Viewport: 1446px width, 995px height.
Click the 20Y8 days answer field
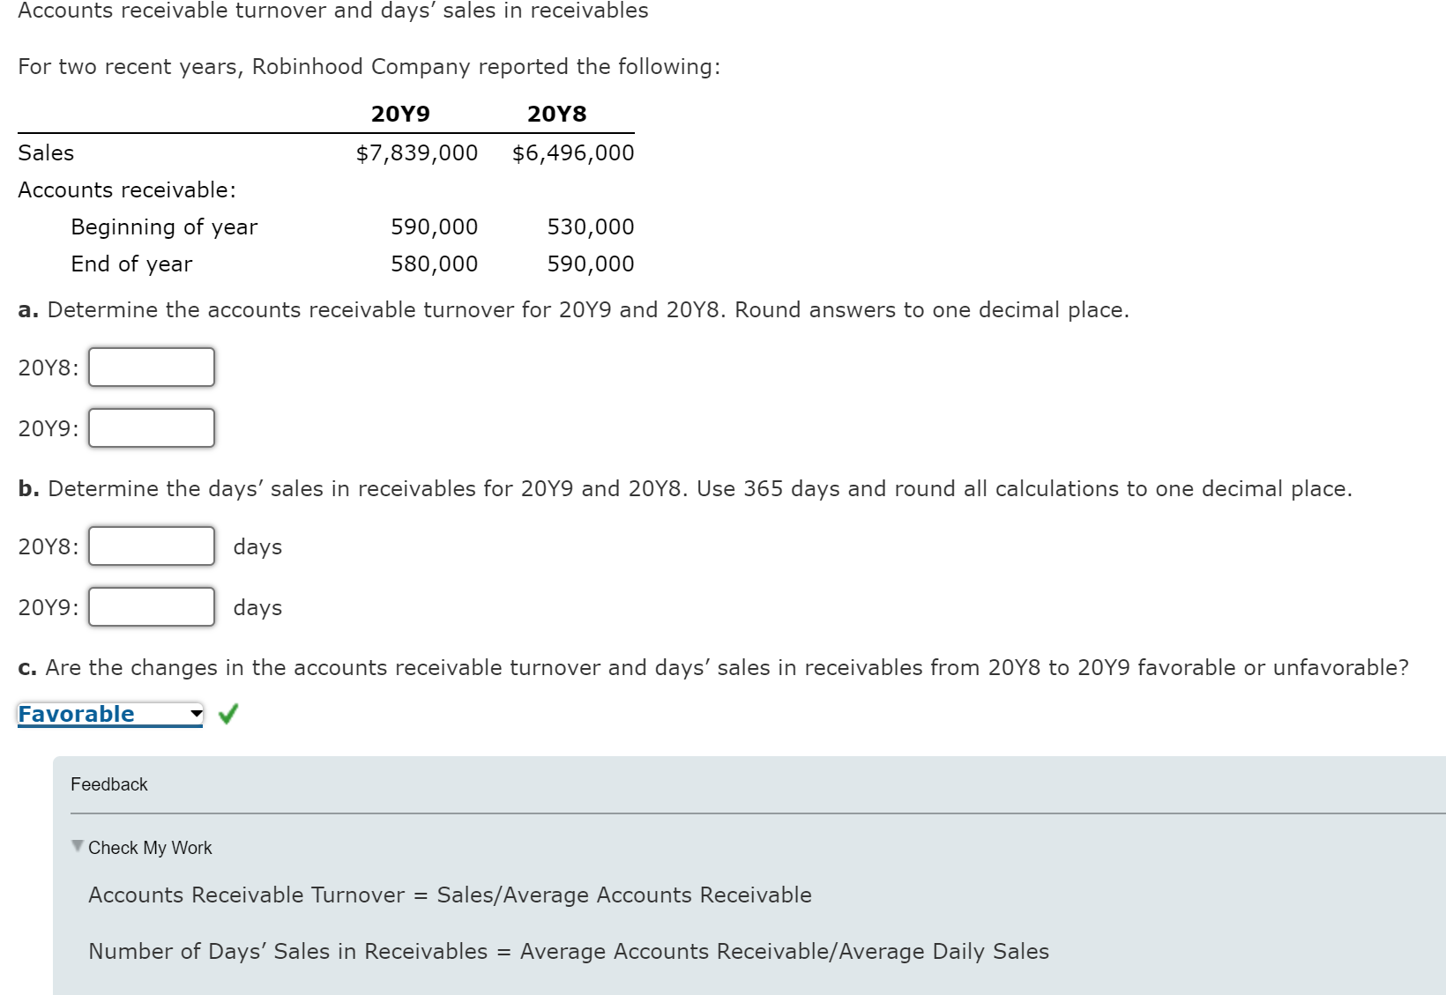coord(151,546)
